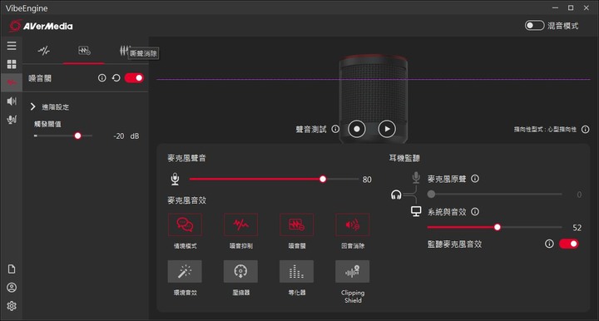The image size is (599, 321).
Task: Reset the 噪音閘 noise gate settings
Action: click(x=116, y=78)
